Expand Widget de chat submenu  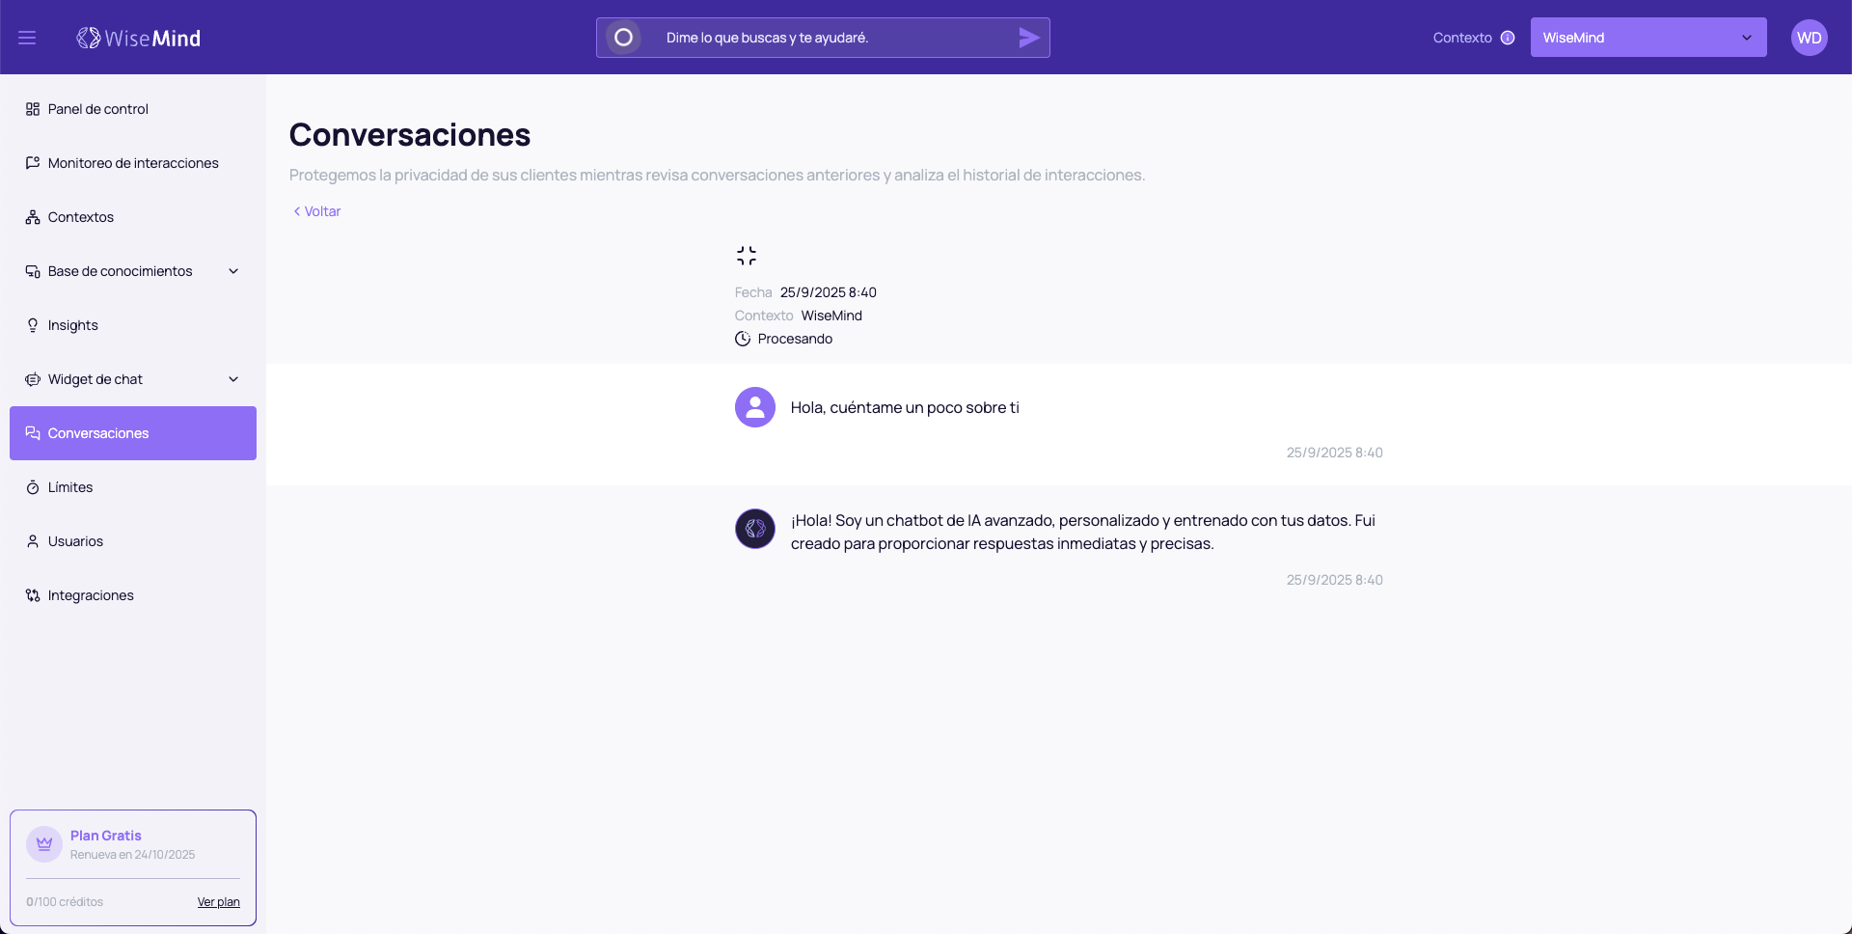pos(232,379)
